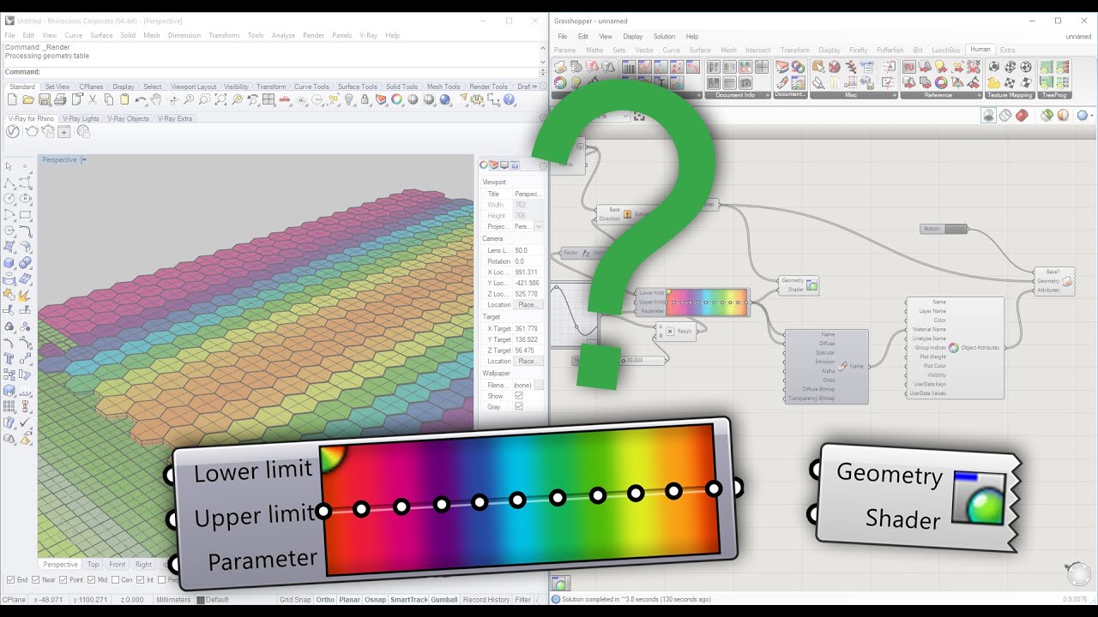Click the red shaded preview icon in Grasshopper
1098x617 pixels.
tap(1022, 116)
